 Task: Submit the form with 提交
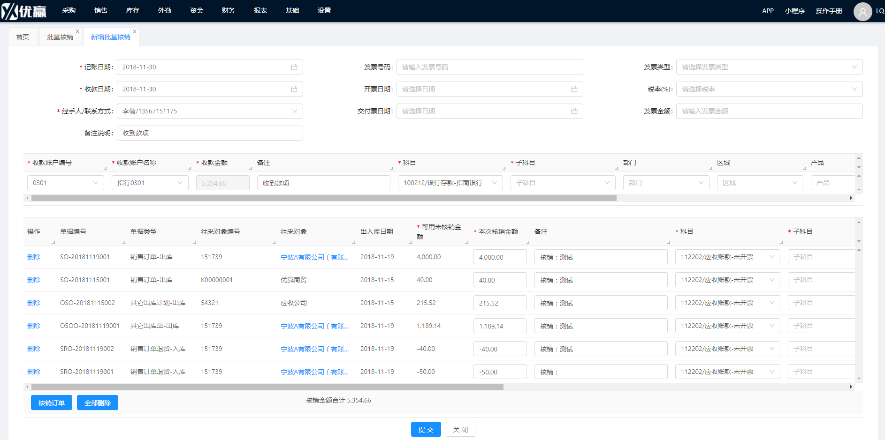click(426, 429)
